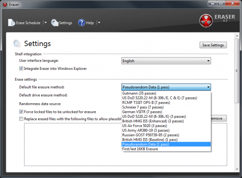Open the Settings toolbar label
The image size is (242, 178).
[x=66, y=23]
